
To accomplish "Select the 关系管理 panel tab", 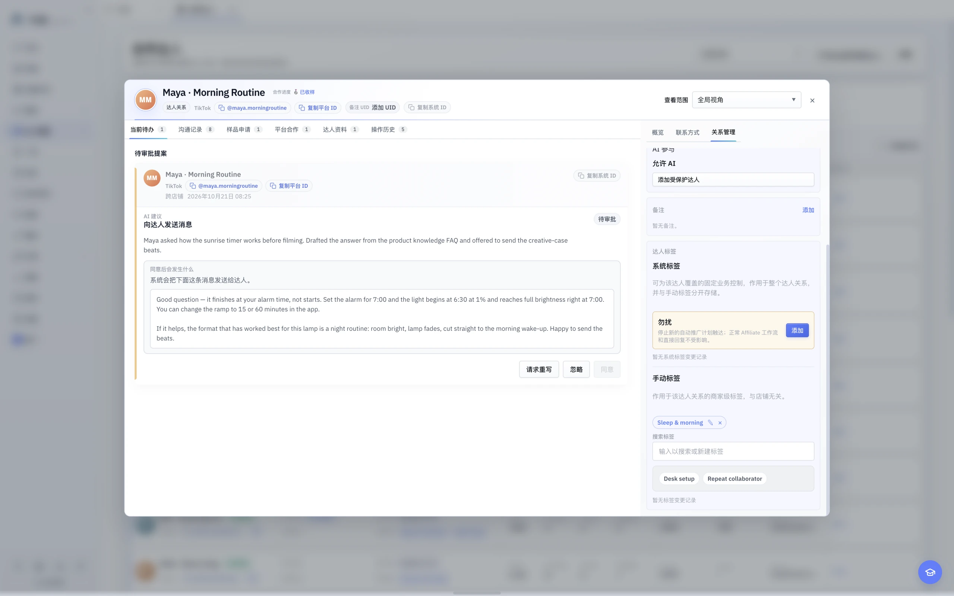I will pyautogui.click(x=723, y=132).
